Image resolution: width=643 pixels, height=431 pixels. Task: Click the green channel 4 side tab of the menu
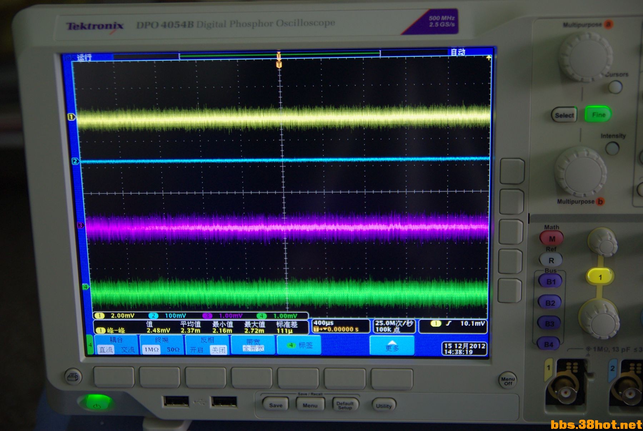(x=90, y=345)
